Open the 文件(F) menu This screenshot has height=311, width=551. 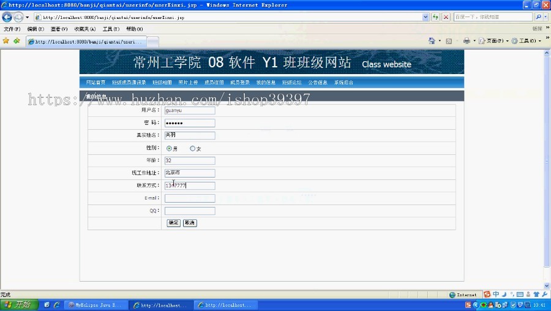pos(12,29)
